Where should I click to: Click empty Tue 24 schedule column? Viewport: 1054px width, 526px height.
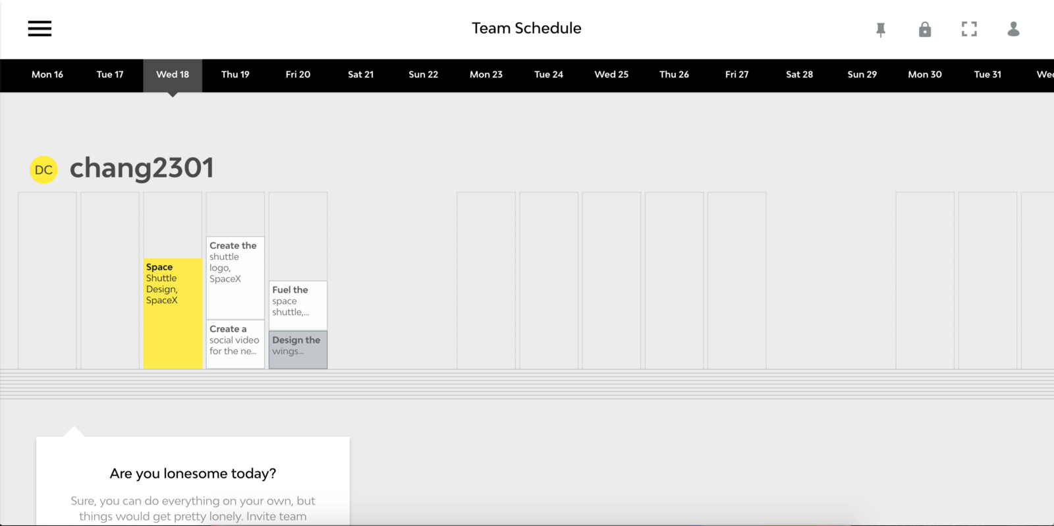click(x=549, y=280)
